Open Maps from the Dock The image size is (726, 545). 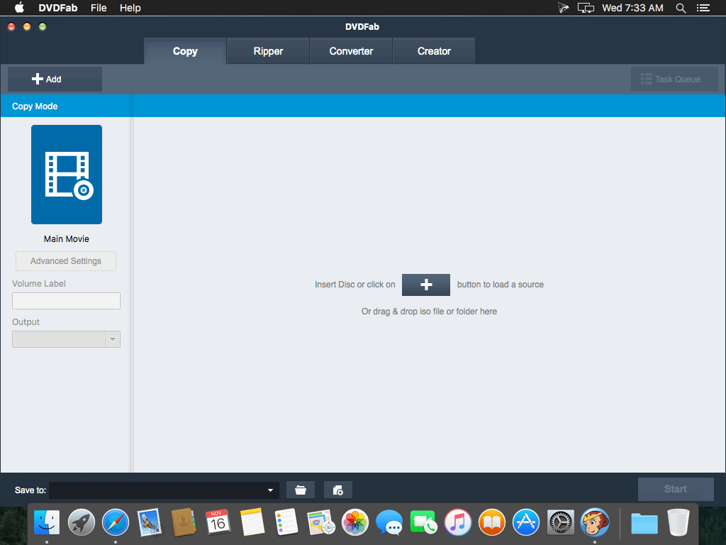(x=321, y=522)
